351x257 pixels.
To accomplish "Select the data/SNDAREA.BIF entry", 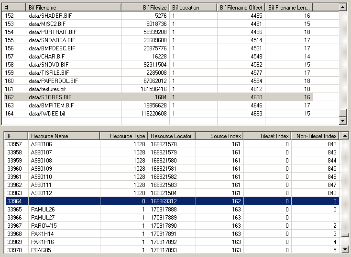I will pos(158,40).
